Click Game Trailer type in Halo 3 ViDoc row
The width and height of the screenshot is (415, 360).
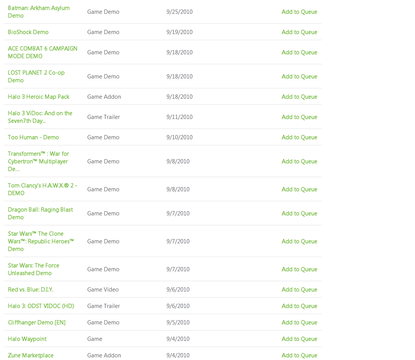(x=103, y=117)
